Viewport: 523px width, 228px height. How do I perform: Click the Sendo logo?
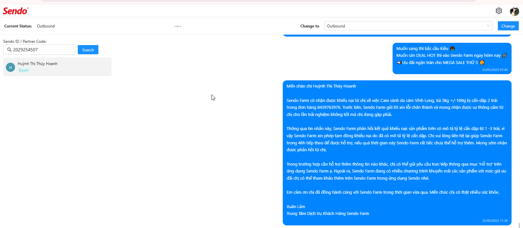(16, 11)
